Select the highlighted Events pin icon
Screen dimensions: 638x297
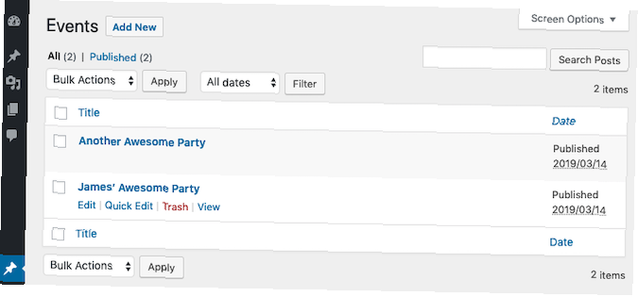coord(10,268)
